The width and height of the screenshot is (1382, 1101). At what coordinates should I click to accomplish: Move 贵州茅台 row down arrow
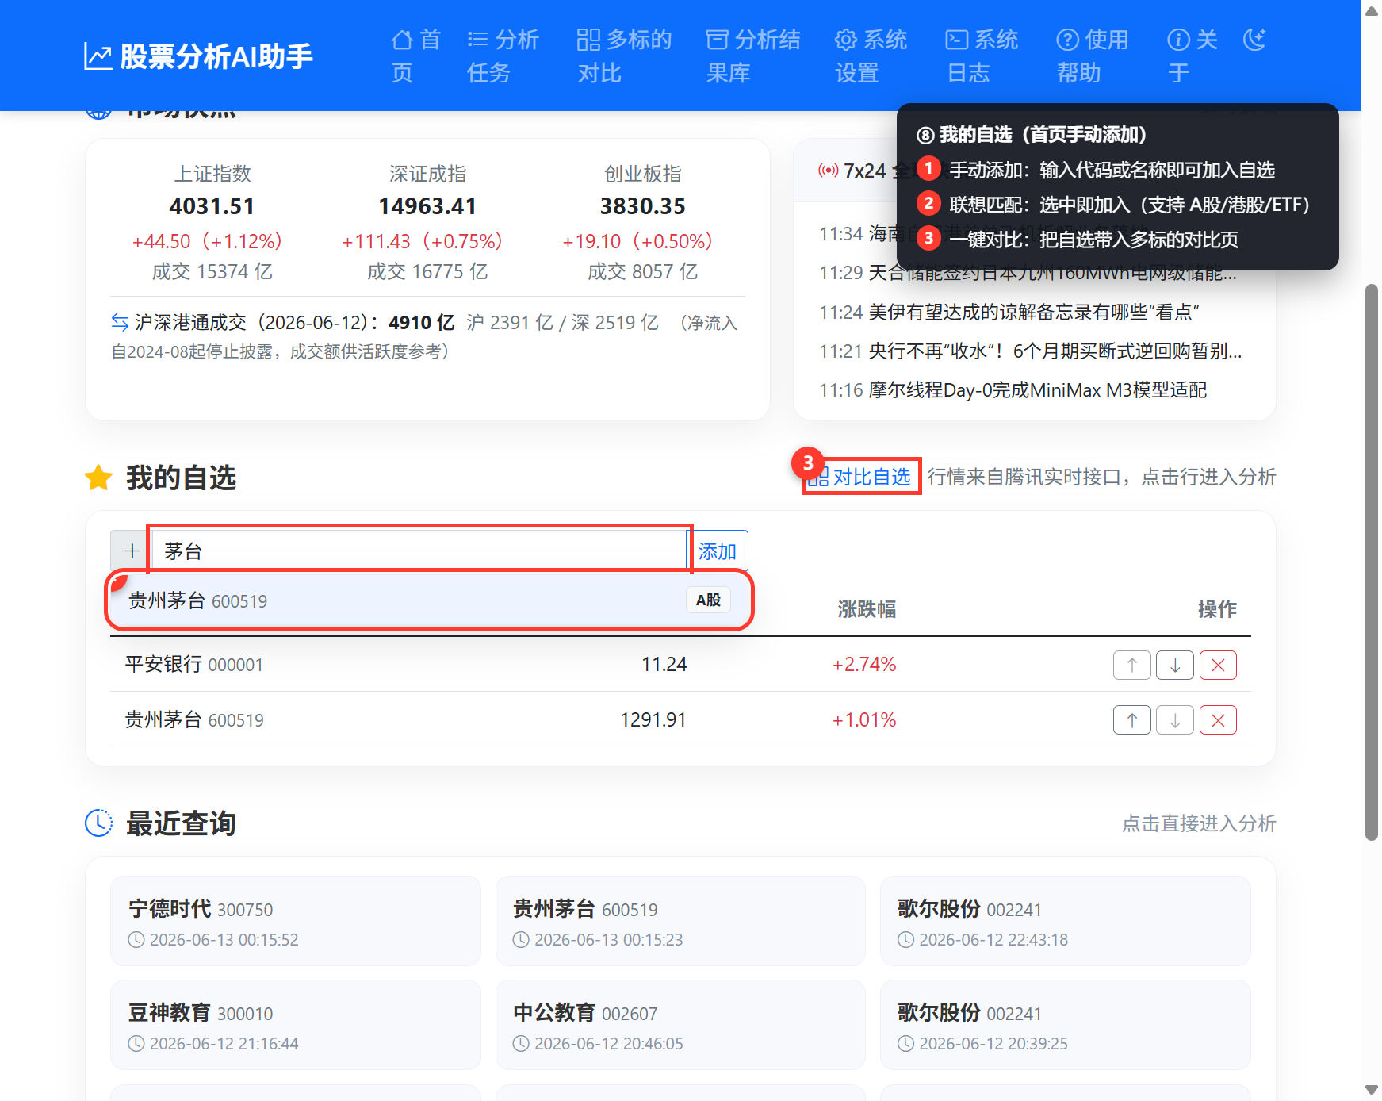click(1175, 720)
